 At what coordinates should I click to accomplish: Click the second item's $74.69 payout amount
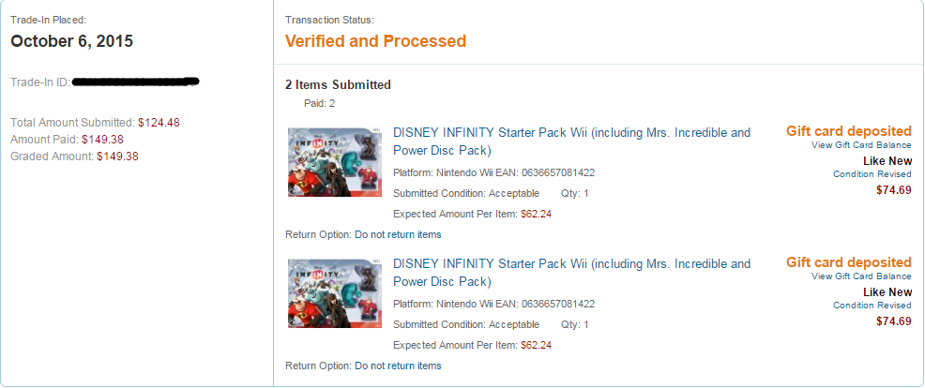click(894, 321)
